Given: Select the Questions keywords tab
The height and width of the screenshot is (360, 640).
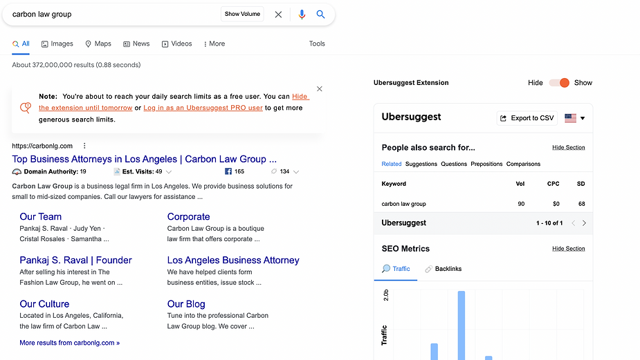Looking at the screenshot, I should [x=454, y=164].
